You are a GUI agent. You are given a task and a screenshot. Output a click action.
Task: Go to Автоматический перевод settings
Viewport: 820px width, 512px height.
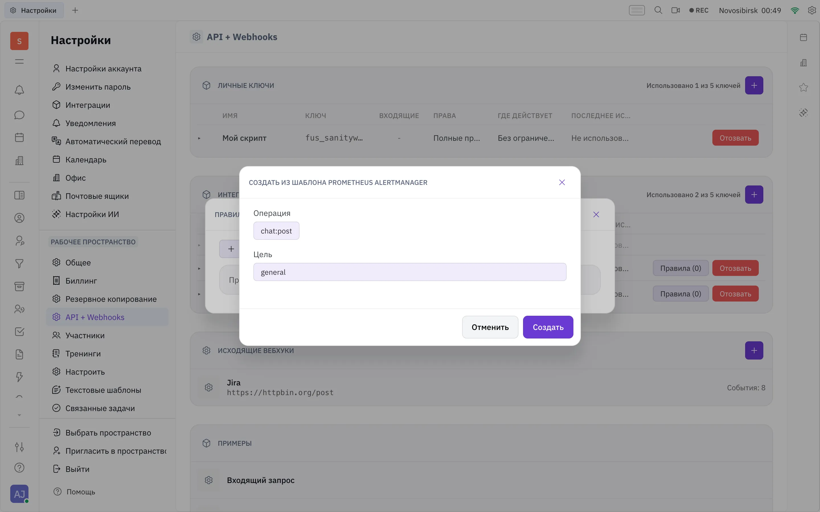(107, 142)
